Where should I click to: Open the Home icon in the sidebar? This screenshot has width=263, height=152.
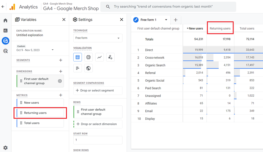pyautogui.click(x=6, y=20)
